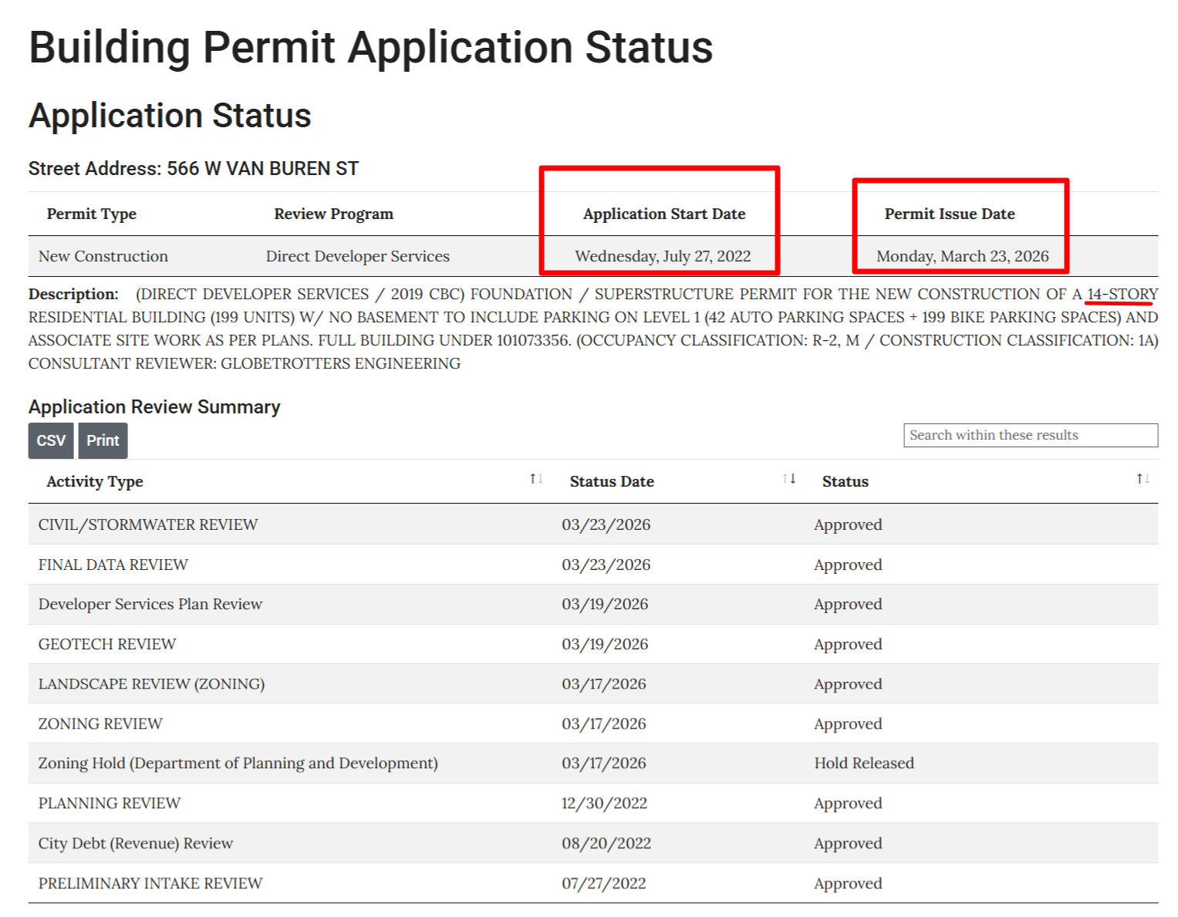Click the Application Start Date header cell
Image resolution: width=1178 pixels, height=917 pixels.
click(664, 214)
